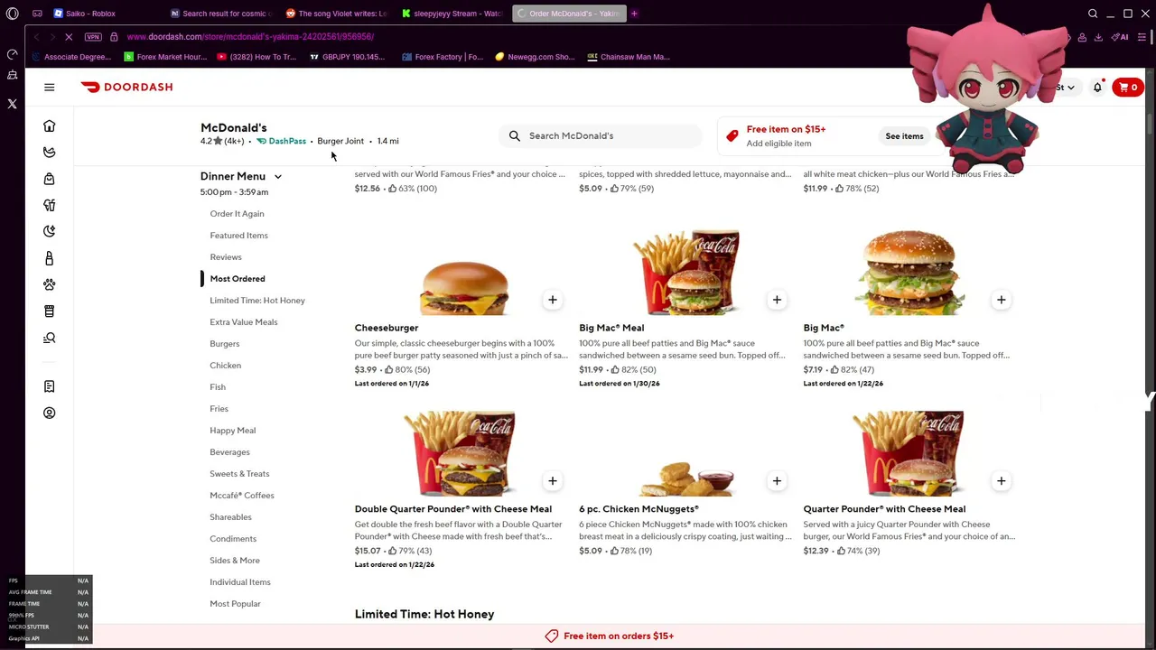Jump to Extra Value Meals category
Image resolution: width=1156 pixels, height=650 pixels.
pos(244,322)
